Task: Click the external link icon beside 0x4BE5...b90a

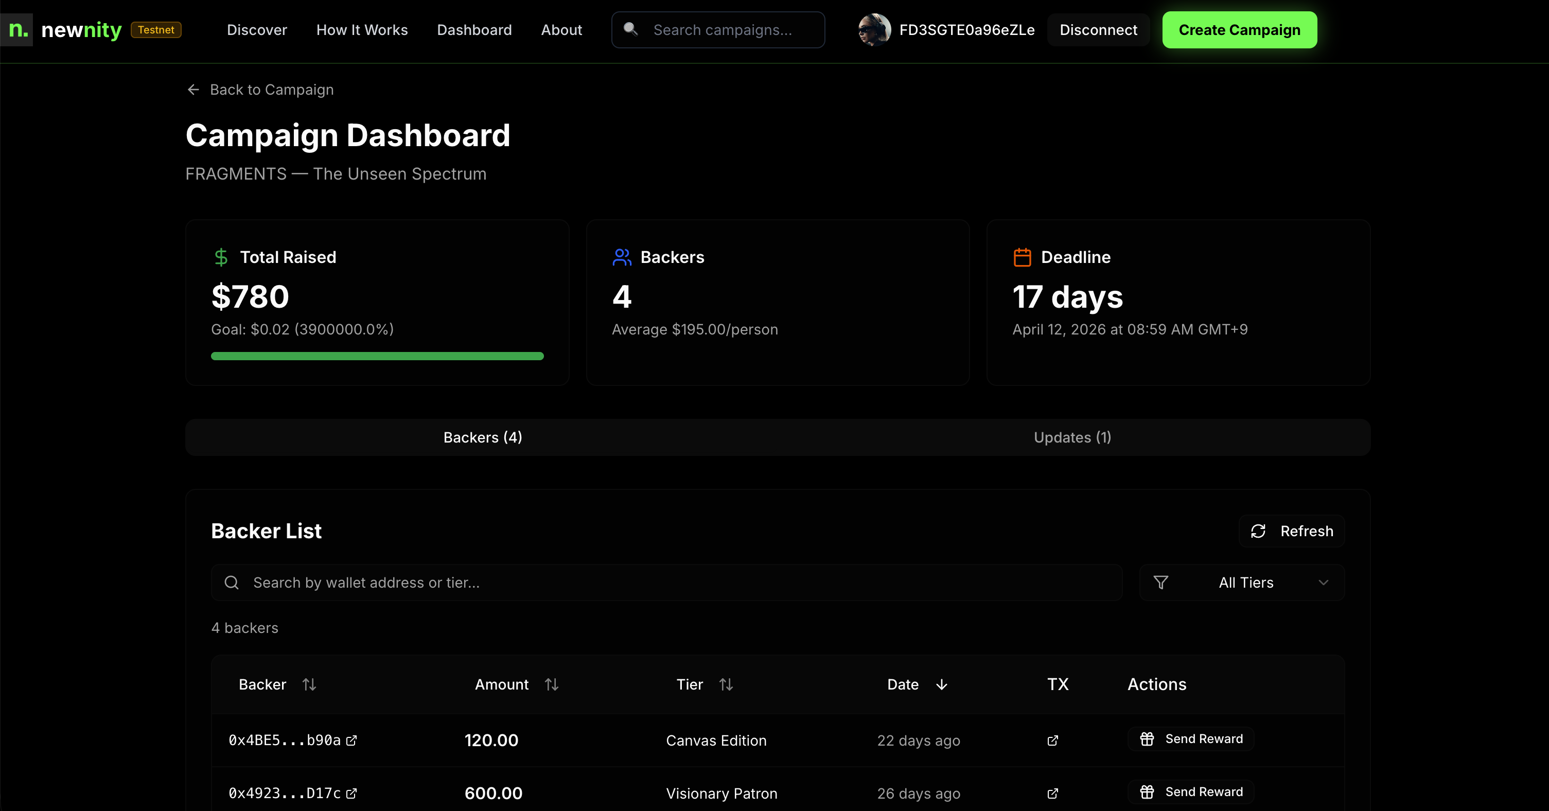Action: pyautogui.click(x=352, y=740)
